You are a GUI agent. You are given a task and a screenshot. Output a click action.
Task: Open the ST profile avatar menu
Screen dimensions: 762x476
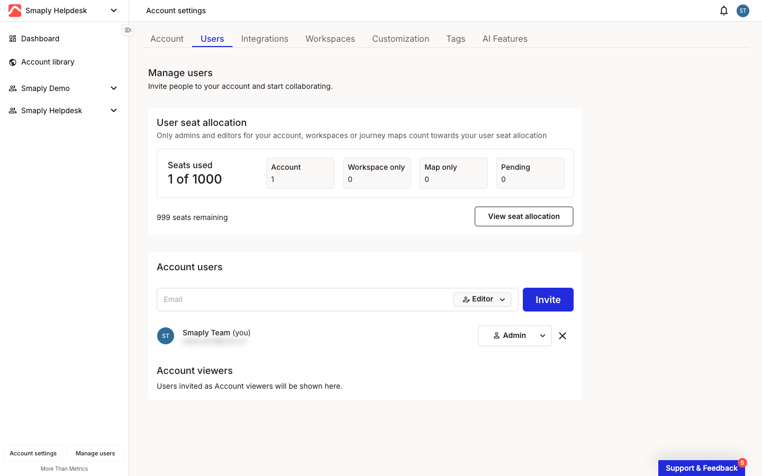click(743, 11)
